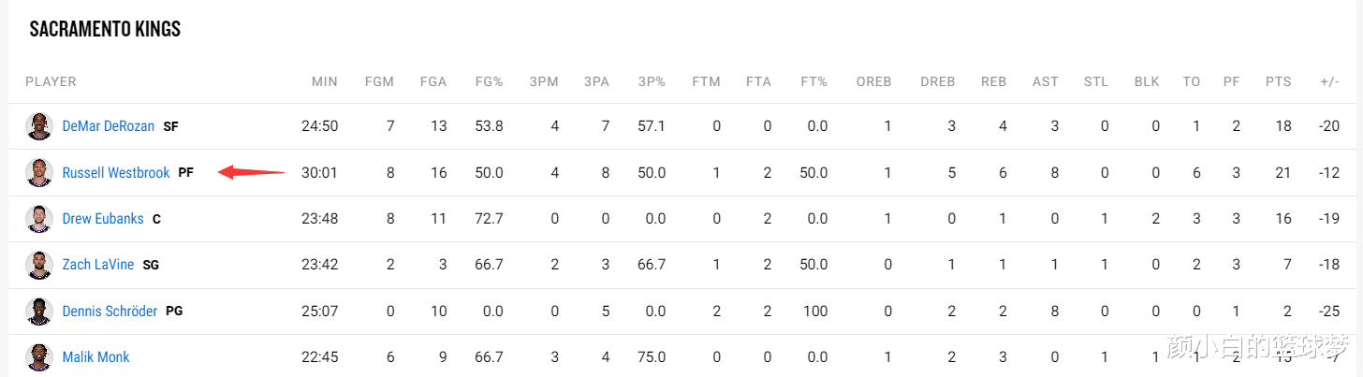Open Russell Westbrook player link
The image size is (1363, 377).
116,173
